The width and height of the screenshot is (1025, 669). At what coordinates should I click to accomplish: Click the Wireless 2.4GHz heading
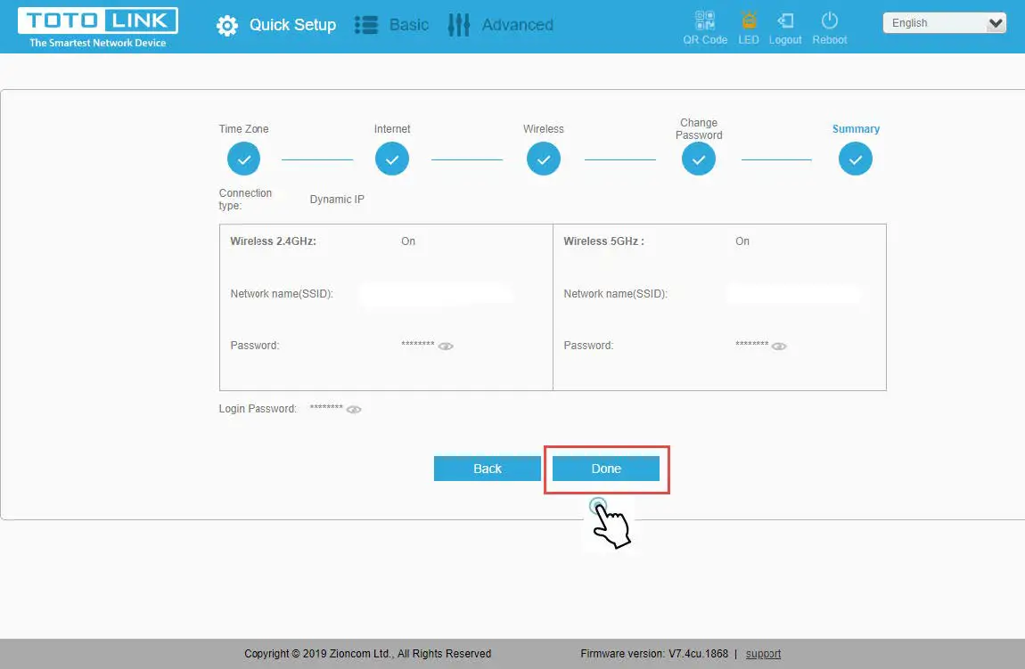click(x=274, y=241)
